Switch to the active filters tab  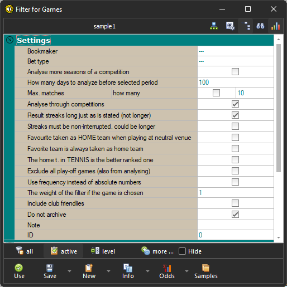click(64, 251)
